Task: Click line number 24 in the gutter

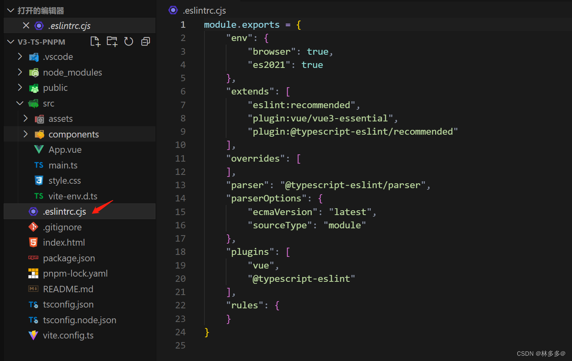Action: (x=180, y=332)
